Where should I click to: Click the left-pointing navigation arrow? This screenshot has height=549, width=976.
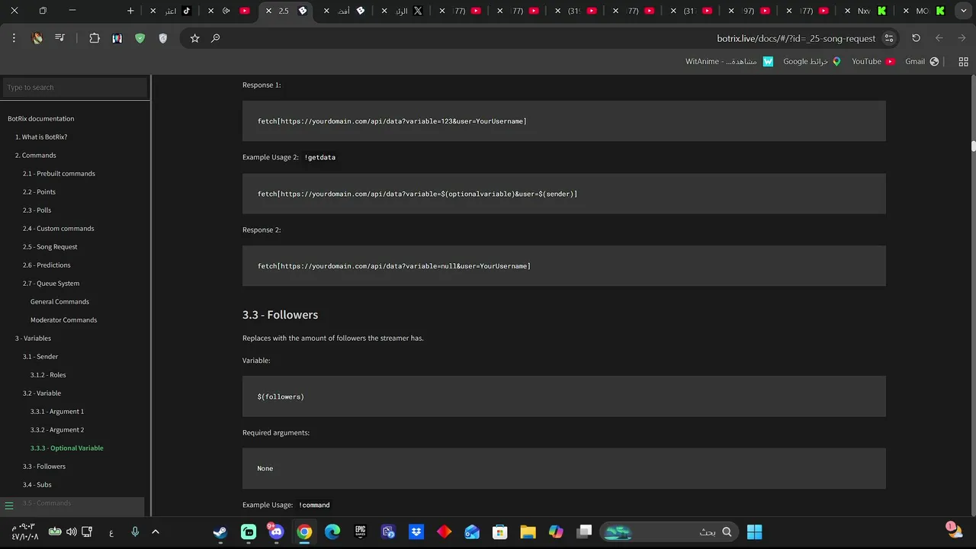(x=939, y=38)
